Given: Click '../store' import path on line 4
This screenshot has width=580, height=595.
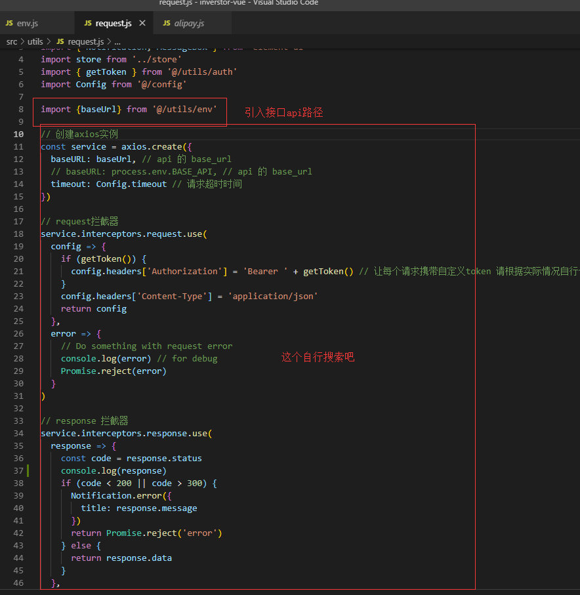Looking at the screenshot, I should tap(157, 60).
